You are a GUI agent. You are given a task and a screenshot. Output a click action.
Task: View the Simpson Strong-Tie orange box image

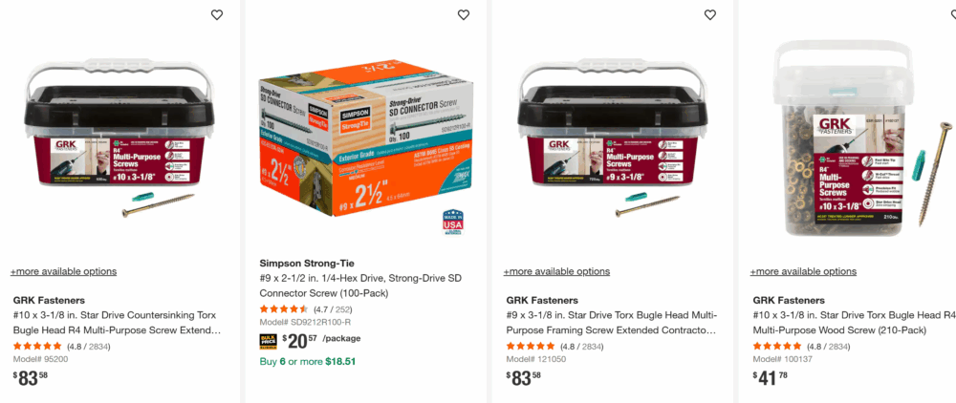coord(358,134)
